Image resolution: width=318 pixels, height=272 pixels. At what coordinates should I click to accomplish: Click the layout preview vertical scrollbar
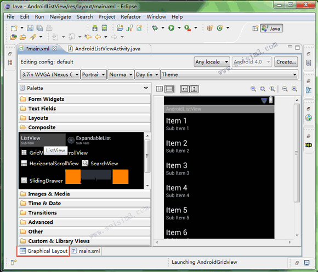tap(297, 153)
